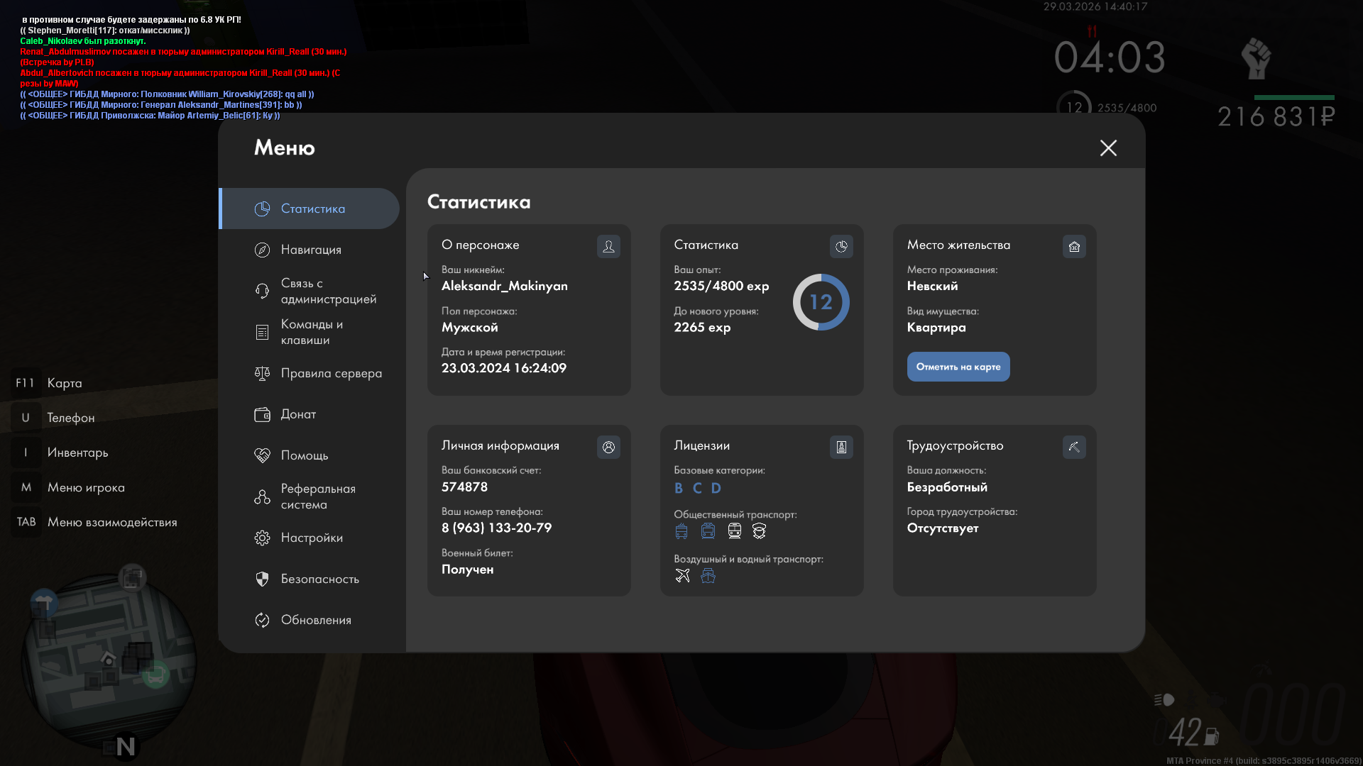Close the Меню window with X

[1108, 148]
